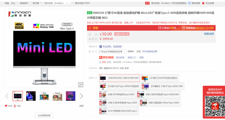Screen dimensions: 225x120
Task: Choose size 【4K爆款】27英寸Type-C65W HDR
Action: point(163,86)
